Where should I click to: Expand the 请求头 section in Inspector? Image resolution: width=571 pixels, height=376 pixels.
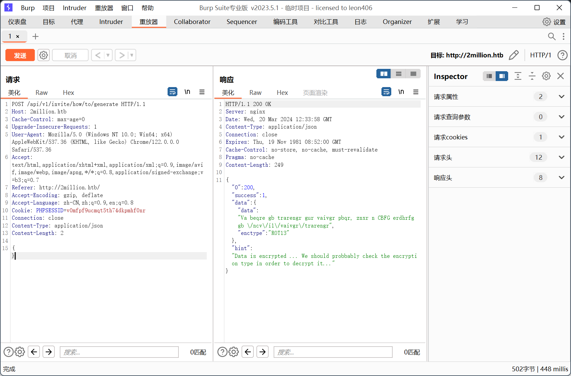pos(561,157)
